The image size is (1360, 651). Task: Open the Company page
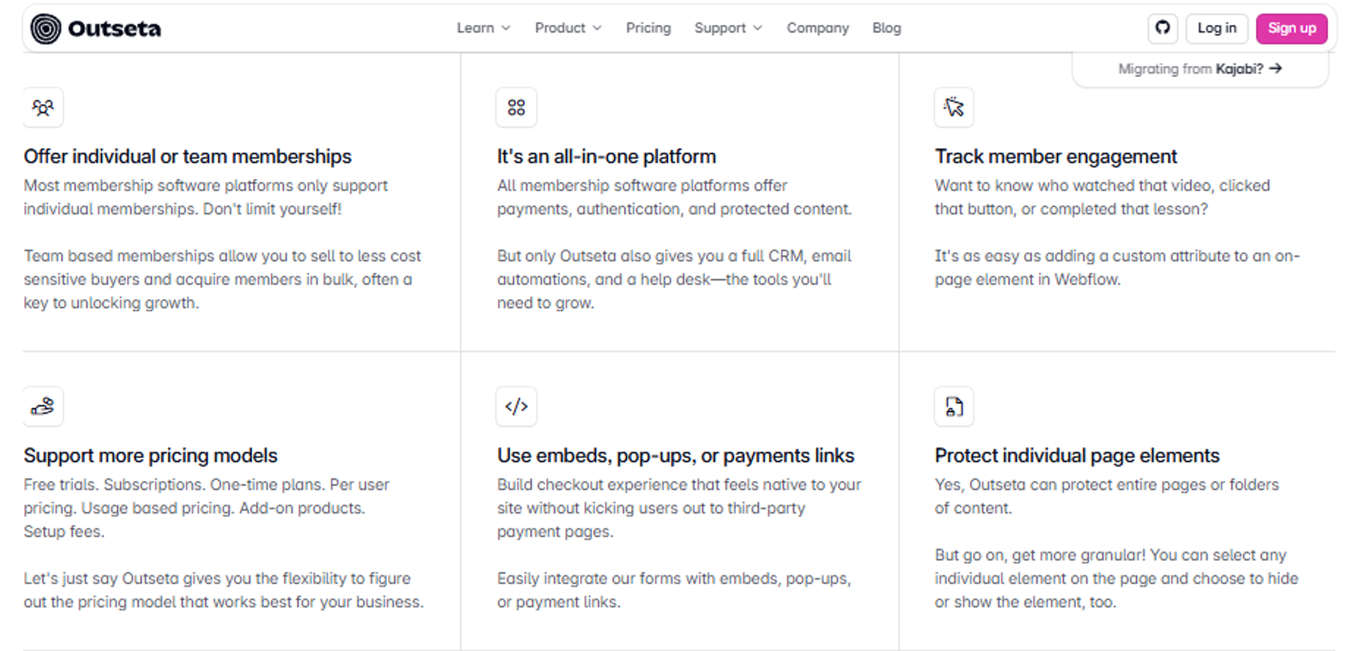click(817, 28)
